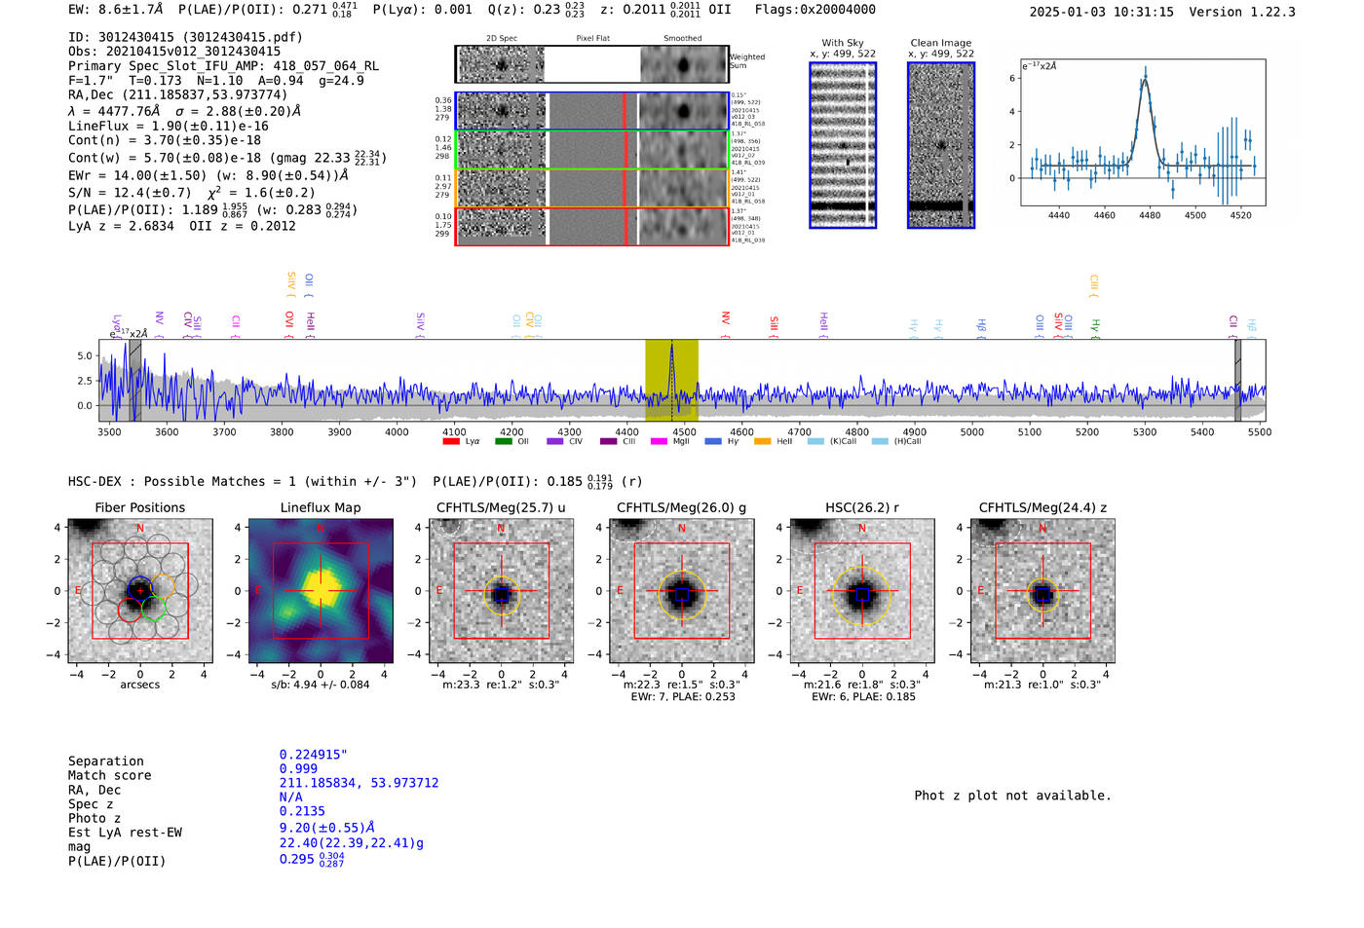1364x928 pixels.
Task: Select the red-bordered fiber 2D spectrum row
Action: point(591,226)
